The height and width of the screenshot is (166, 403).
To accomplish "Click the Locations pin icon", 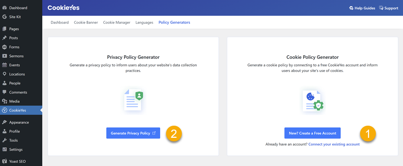I will tap(4, 74).
